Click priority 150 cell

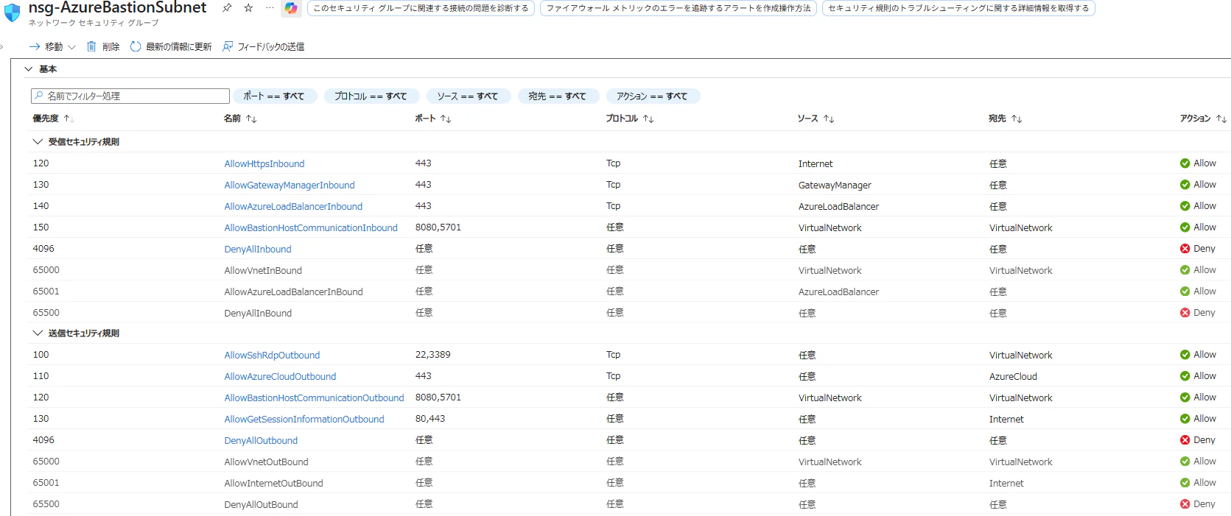click(41, 227)
